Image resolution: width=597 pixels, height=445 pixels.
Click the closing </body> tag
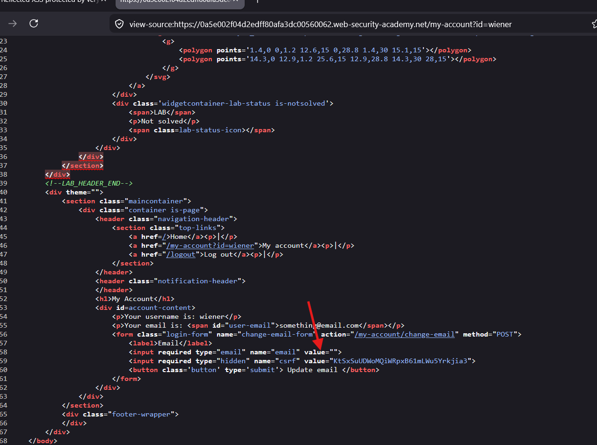(43, 441)
